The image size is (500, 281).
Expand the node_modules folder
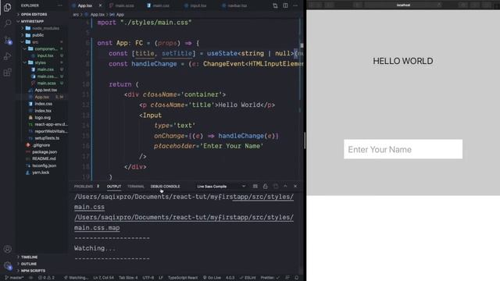(45, 28)
